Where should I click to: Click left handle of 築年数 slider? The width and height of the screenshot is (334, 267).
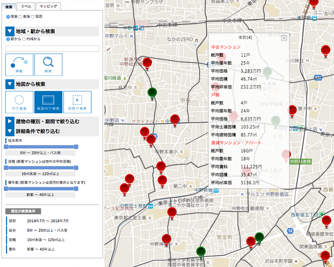(x=6, y=188)
